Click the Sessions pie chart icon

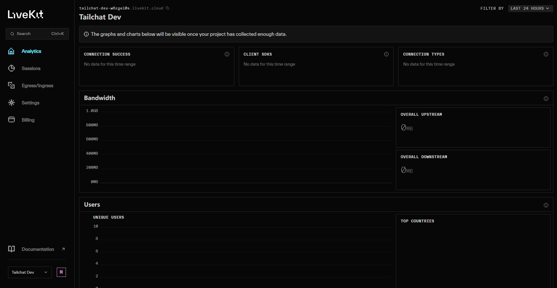11,68
